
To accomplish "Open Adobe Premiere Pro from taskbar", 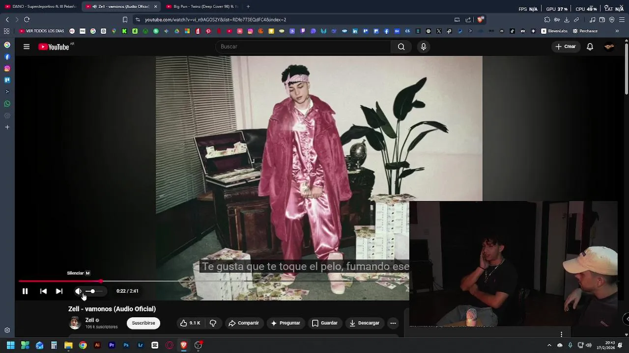I will click(112, 345).
